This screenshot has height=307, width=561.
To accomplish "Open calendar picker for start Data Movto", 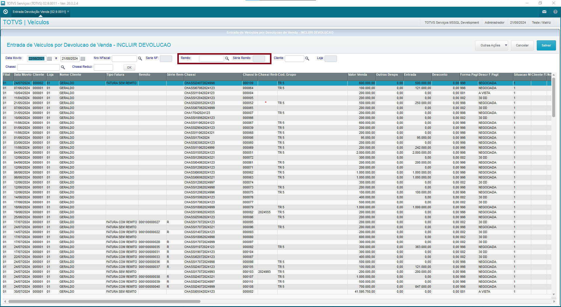I will click(50, 59).
